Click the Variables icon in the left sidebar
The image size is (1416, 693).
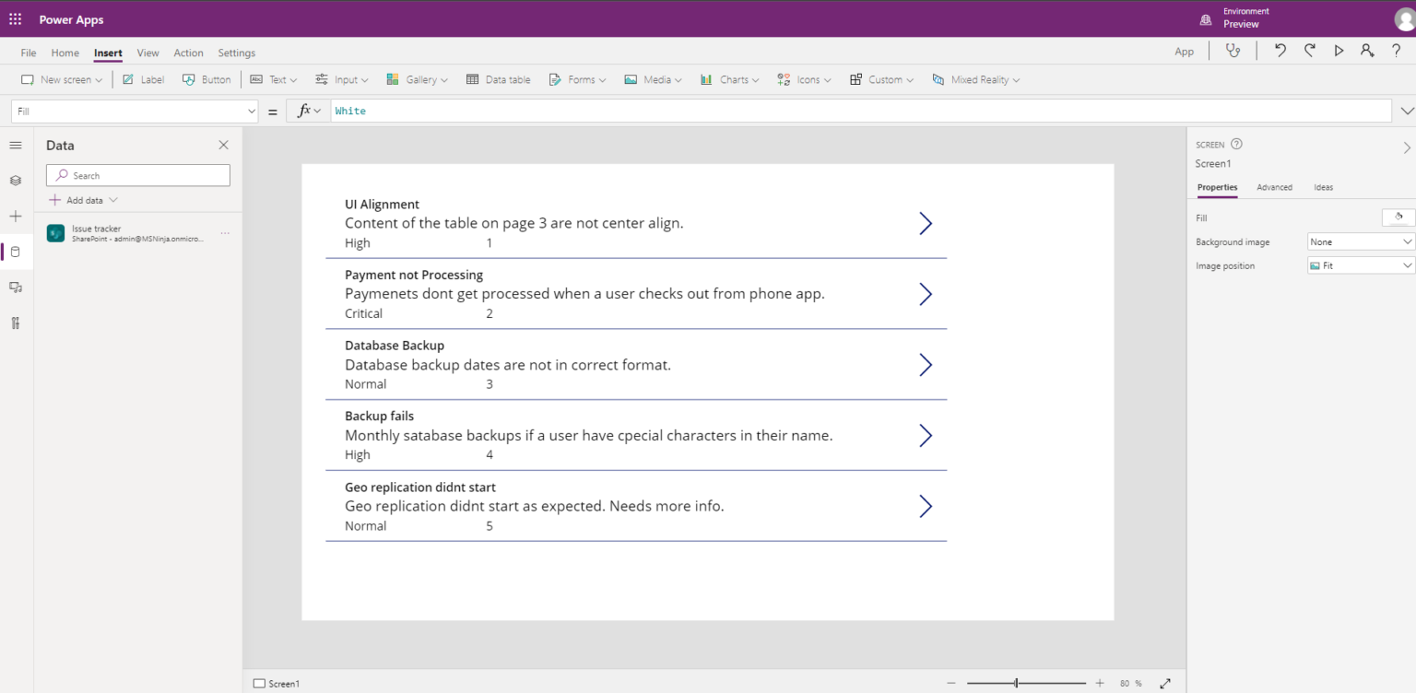coord(15,323)
